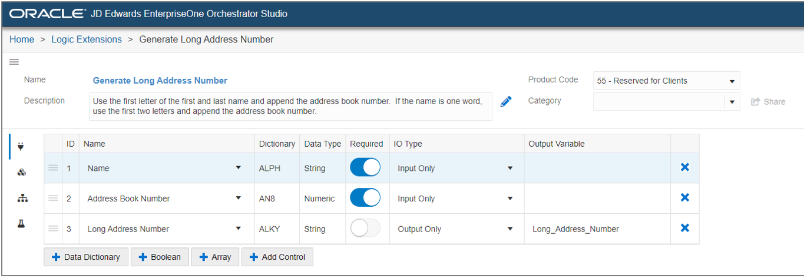The image size is (804, 278).
Task: Delete the Address Book Number row
Action: pyautogui.click(x=684, y=198)
